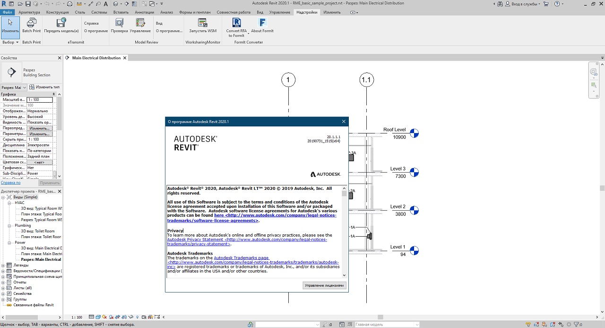
Task: Click the Print icon in quick access toolbar
Action: click(x=69, y=4)
